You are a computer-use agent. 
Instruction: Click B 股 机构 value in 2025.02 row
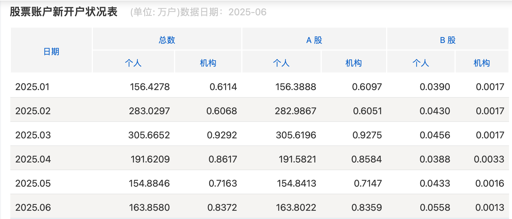490,111
